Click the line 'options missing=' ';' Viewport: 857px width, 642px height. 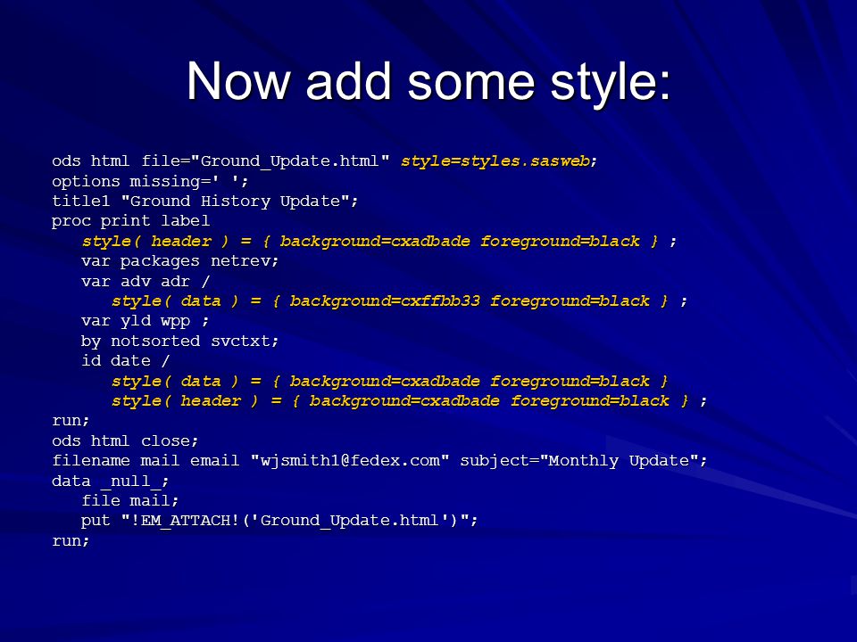150,181
